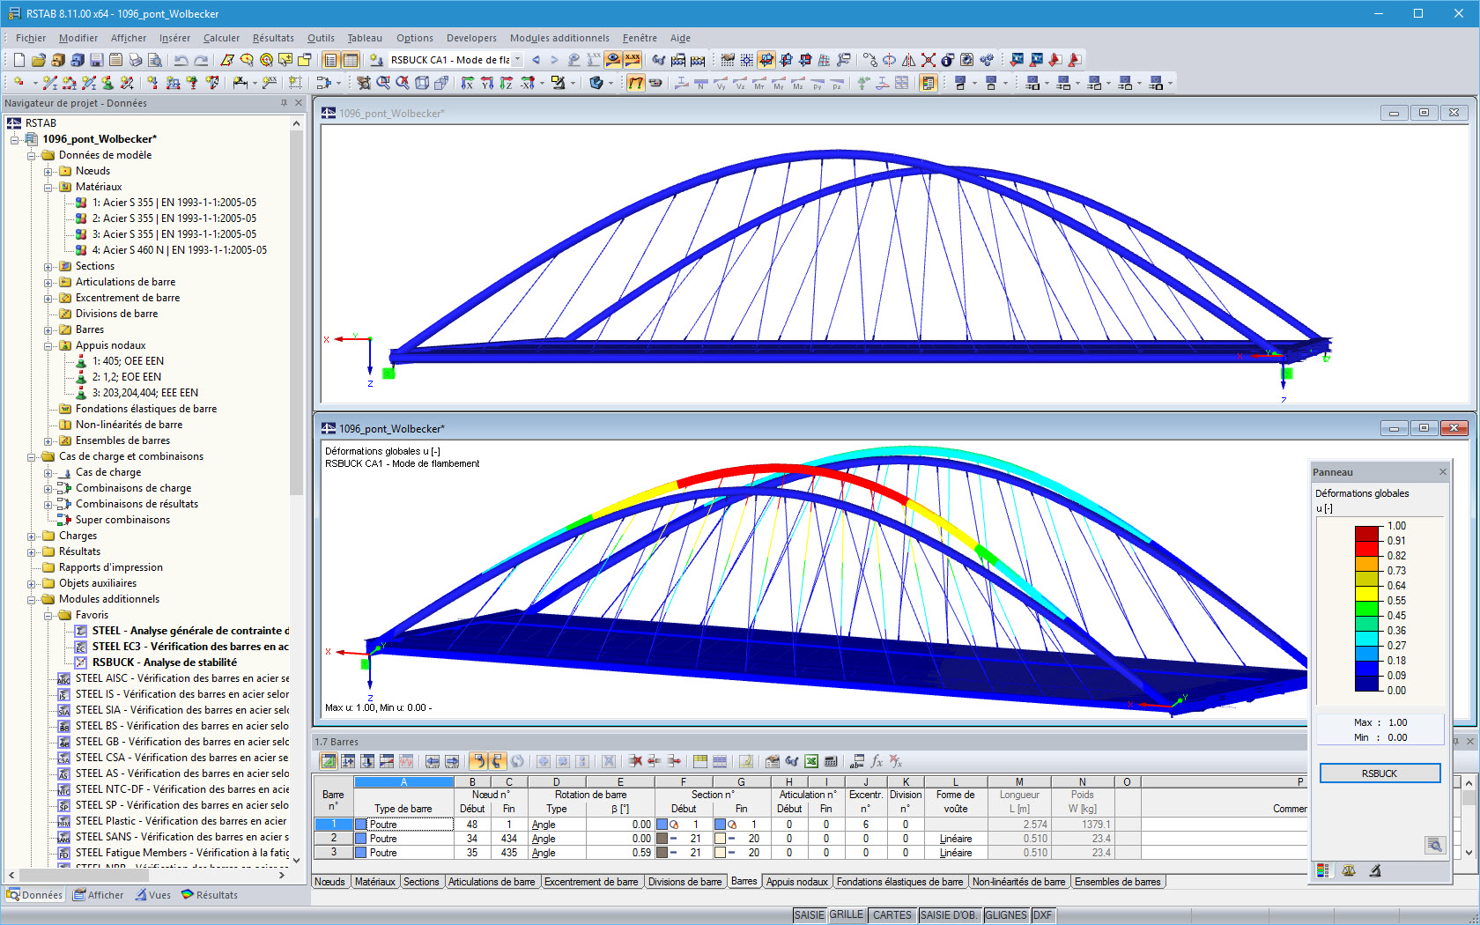Toggle the table display button
This screenshot has height=925, width=1480.
tap(350, 60)
